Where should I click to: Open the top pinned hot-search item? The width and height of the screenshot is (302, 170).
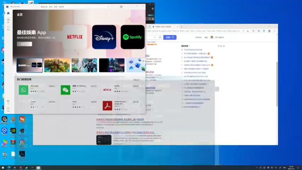(x=193, y=50)
